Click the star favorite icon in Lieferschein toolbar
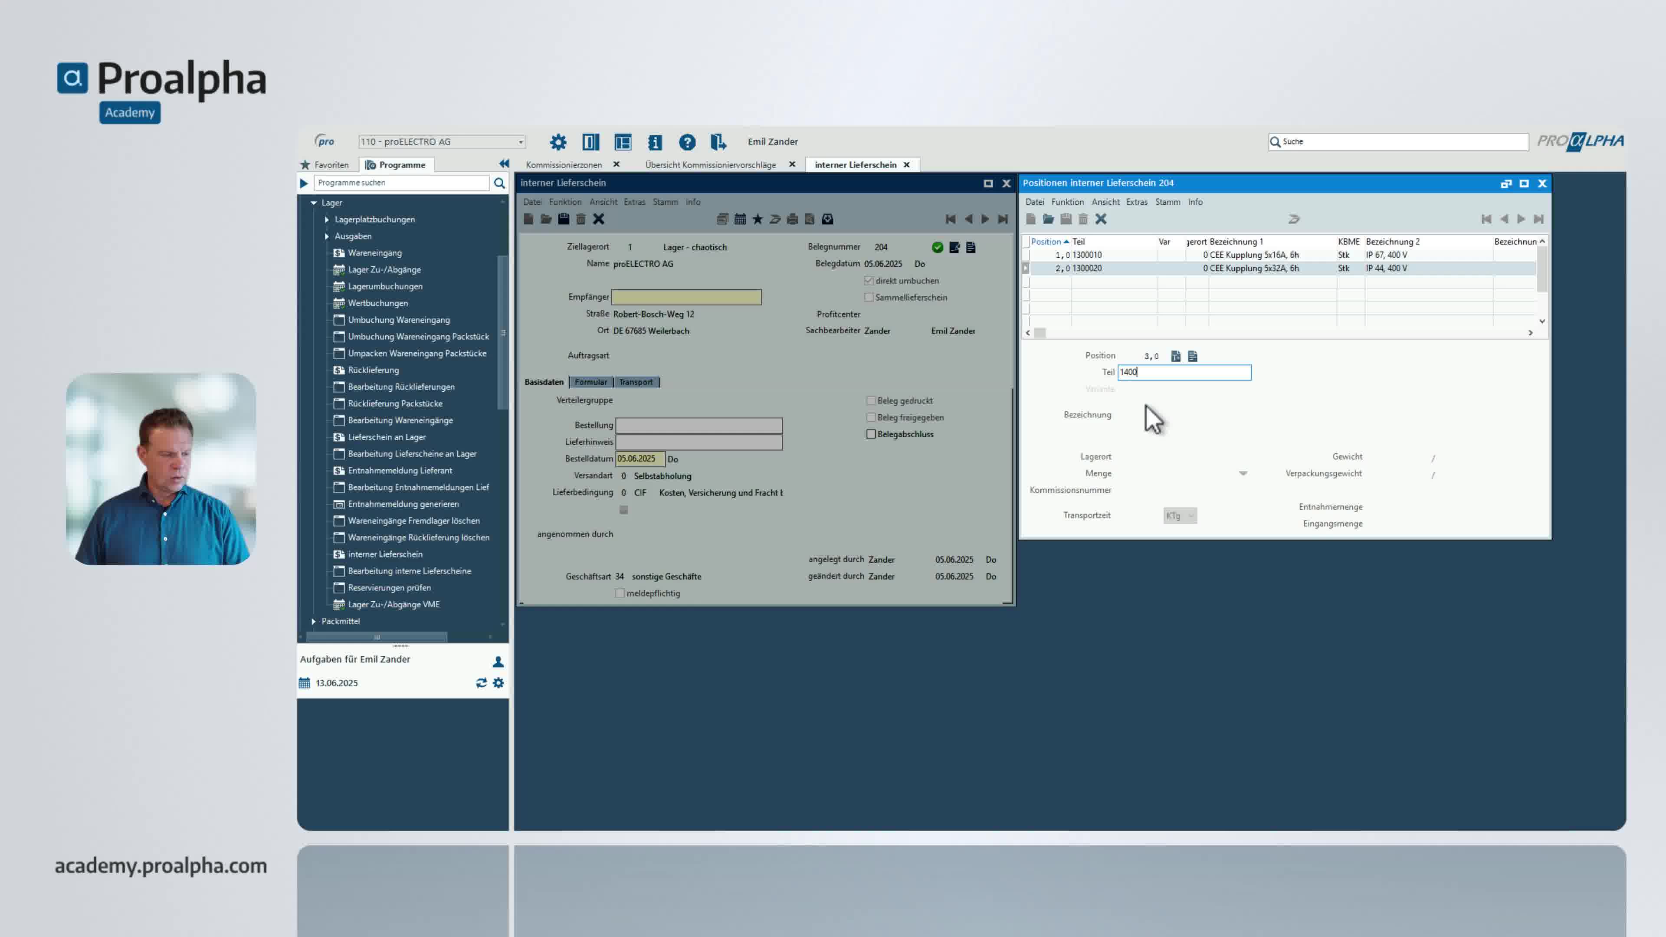This screenshot has width=1666, height=937. point(758,219)
